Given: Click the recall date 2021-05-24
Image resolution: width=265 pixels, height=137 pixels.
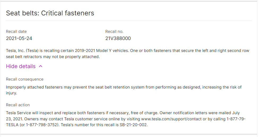Looking at the screenshot, I should click(19, 38).
